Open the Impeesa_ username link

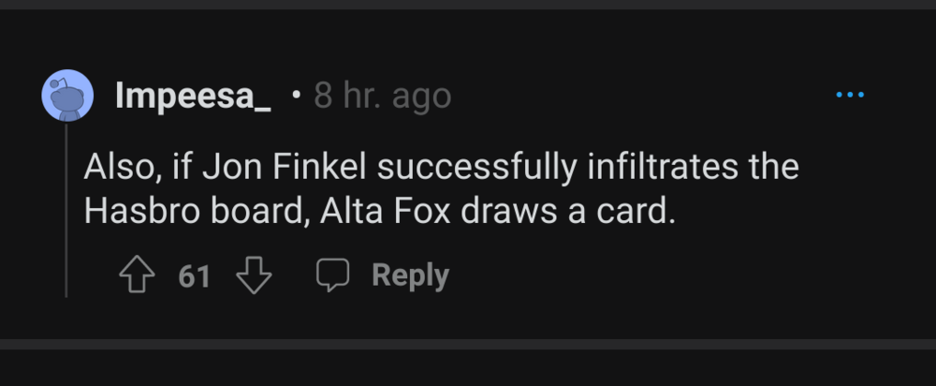tap(193, 96)
